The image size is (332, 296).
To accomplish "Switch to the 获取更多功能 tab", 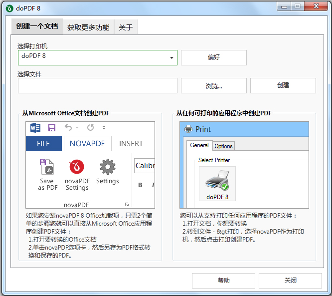I will pos(89,27).
